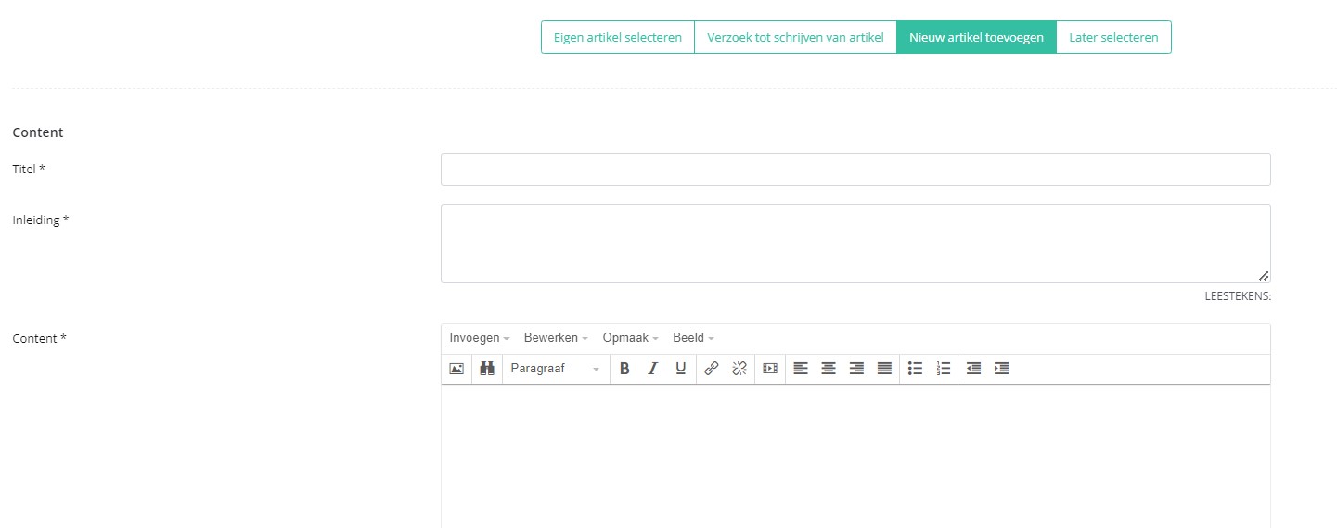Open find and replace binoculars icon
The height and width of the screenshot is (528, 1337).
coord(487,369)
